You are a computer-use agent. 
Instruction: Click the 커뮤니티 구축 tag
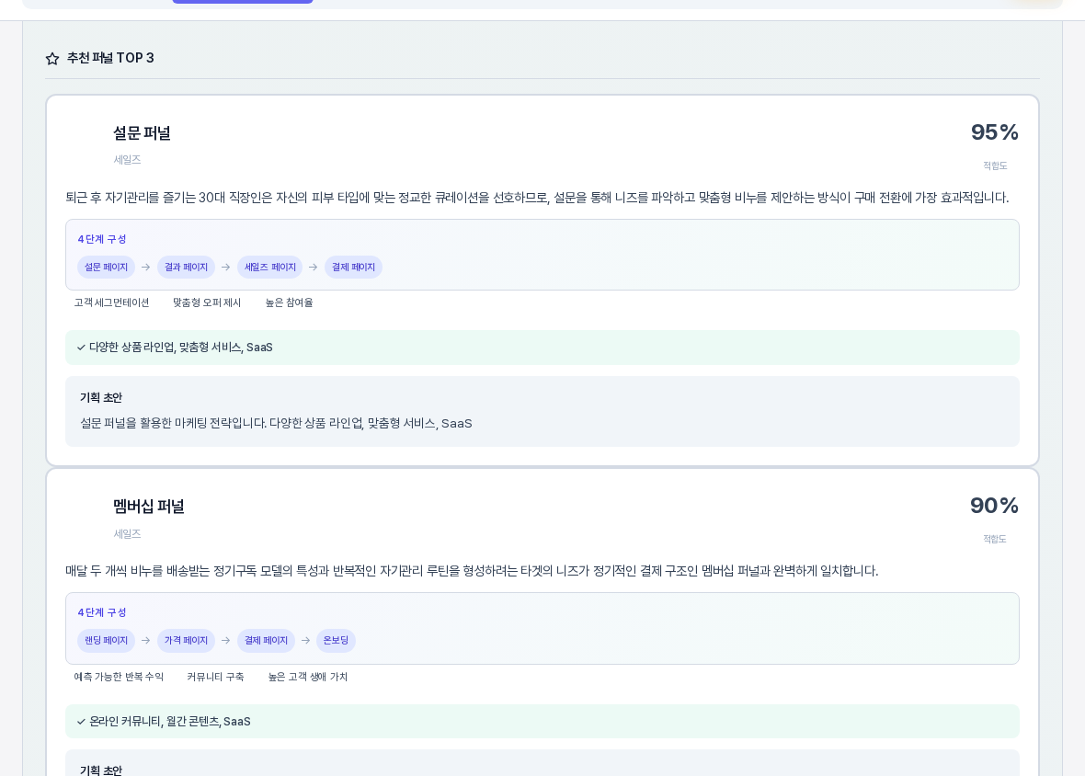tap(215, 677)
